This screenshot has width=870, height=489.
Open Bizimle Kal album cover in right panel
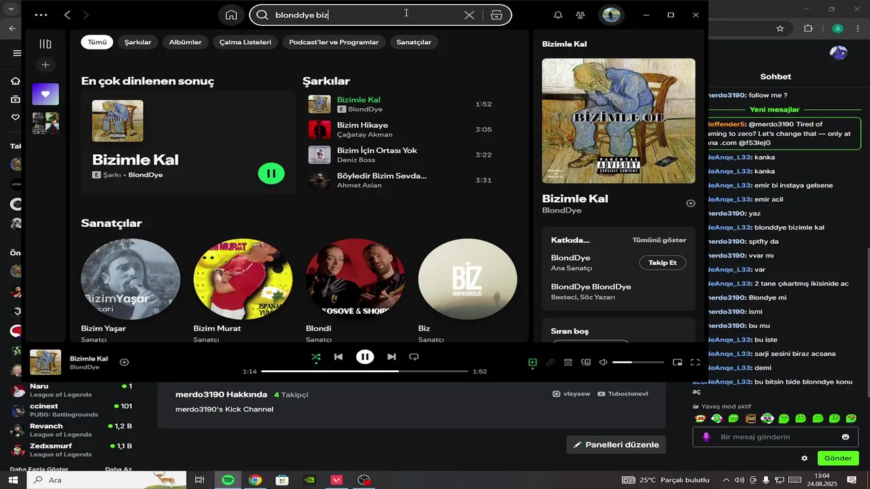619,121
